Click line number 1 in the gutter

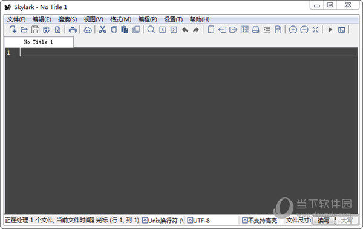8,53
